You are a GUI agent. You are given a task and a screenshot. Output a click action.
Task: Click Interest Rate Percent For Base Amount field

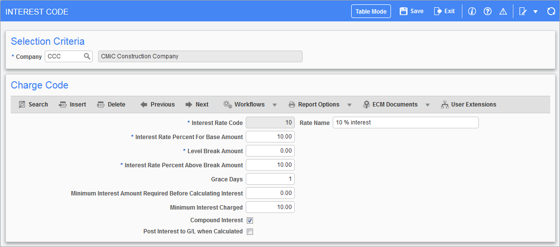click(x=271, y=137)
